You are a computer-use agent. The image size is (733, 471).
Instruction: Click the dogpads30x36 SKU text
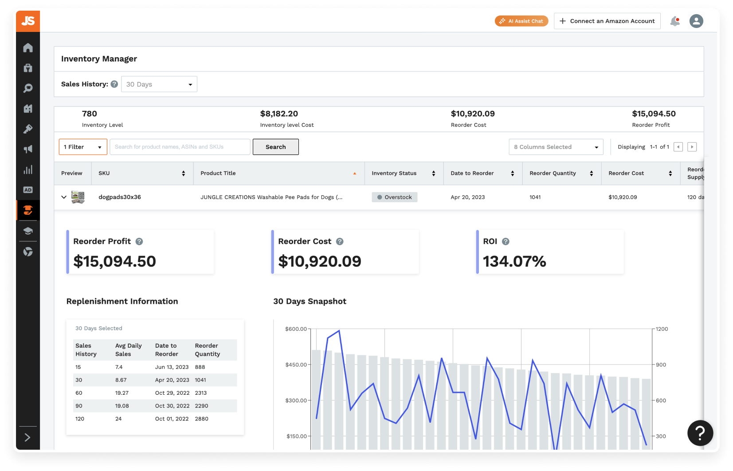[120, 197]
